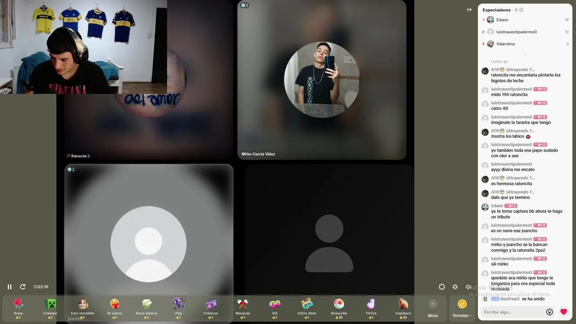Send the Rosa blanca gift
Image resolution: width=576 pixels, height=324 pixels.
[x=147, y=308]
